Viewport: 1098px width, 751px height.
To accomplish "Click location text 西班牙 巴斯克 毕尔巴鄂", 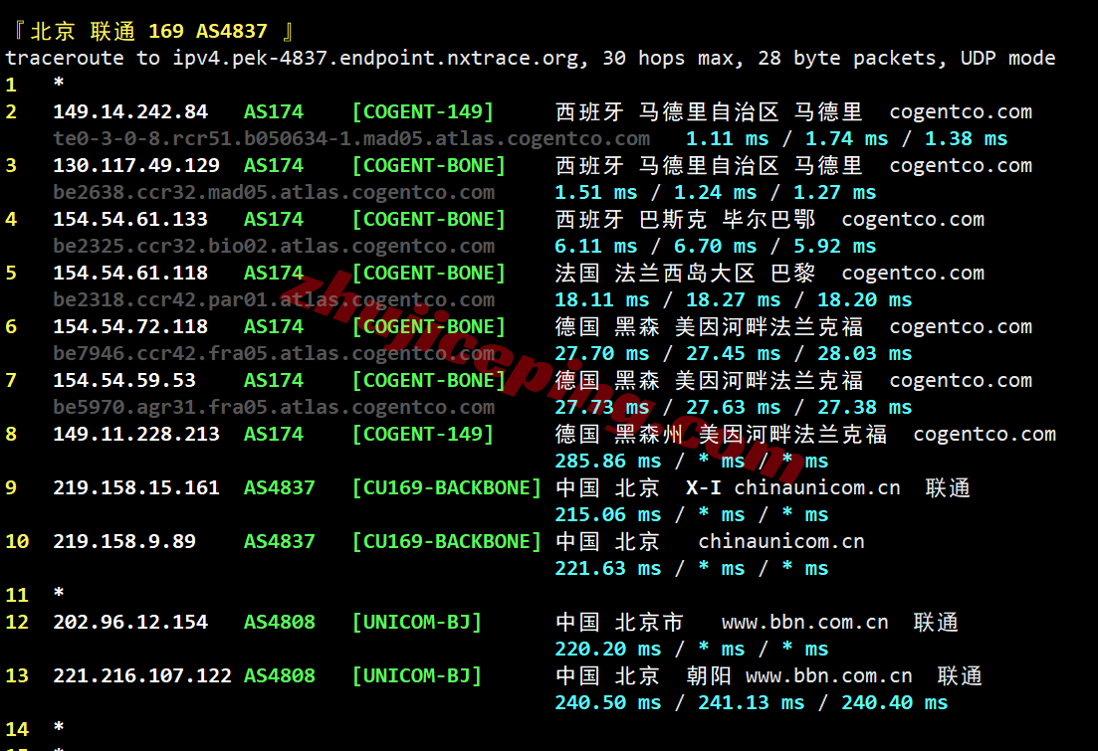I will pos(686,220).
